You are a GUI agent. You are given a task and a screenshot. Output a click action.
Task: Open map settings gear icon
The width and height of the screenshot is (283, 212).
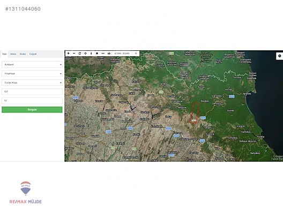click(280, 56)
